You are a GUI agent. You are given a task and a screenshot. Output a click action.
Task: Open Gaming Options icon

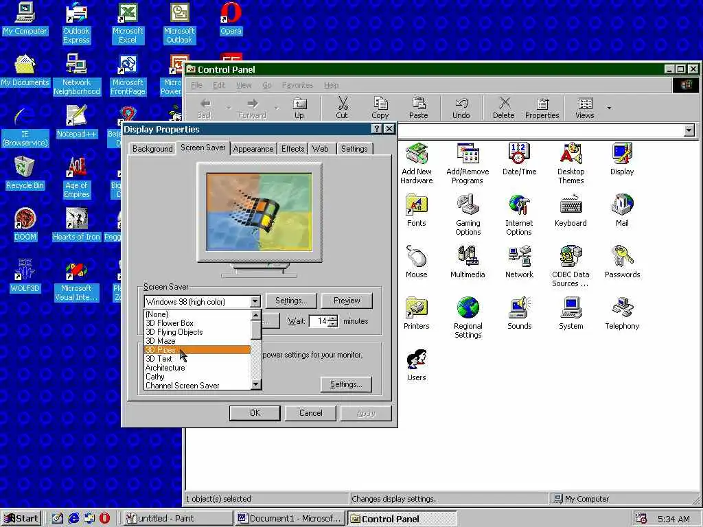click(468, 215)
